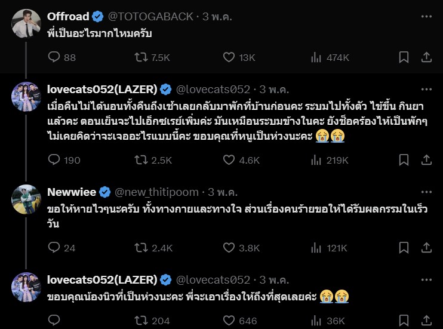The height and width of the screenshot is (329, 443).
Task: View analytics for Offroad's tweet
Action: 316,57
